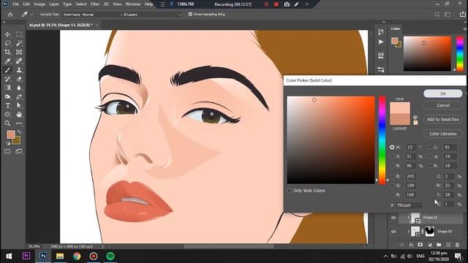The width and height of the screenshot is (468, 263).
Task: Click Cancel in Color Picker dialog
Action: tap(443, 105)
